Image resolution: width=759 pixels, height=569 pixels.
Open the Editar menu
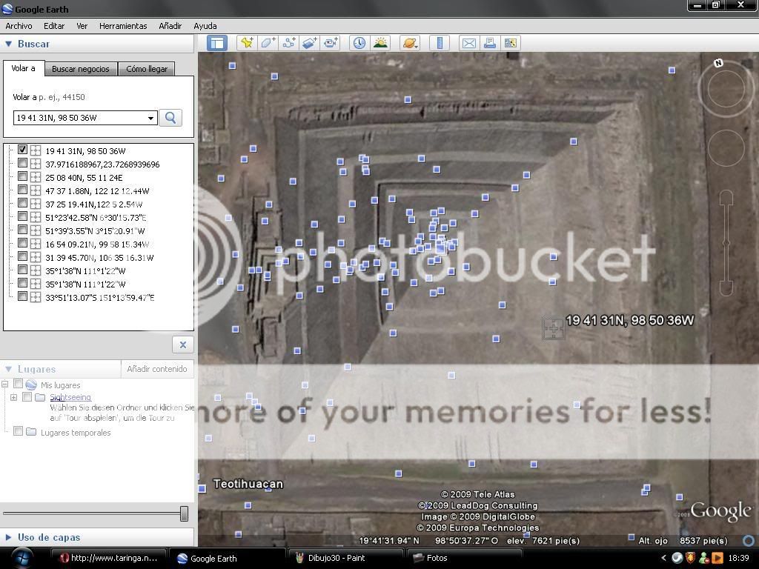click(x=54, y=26)
